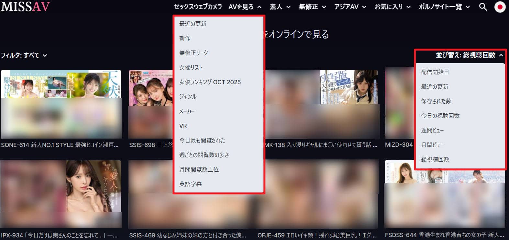This screenshot has height=240, width=509.
Task: Select 女優リスト menu entry
Action: 191,67
